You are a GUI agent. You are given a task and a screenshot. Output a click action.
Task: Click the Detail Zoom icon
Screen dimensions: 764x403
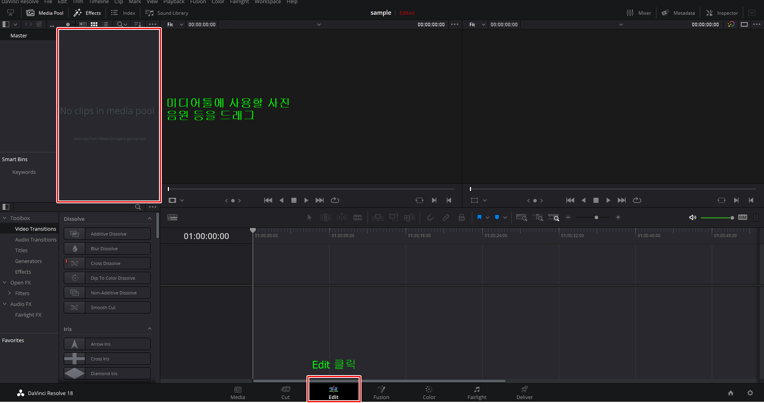(538, 217)
